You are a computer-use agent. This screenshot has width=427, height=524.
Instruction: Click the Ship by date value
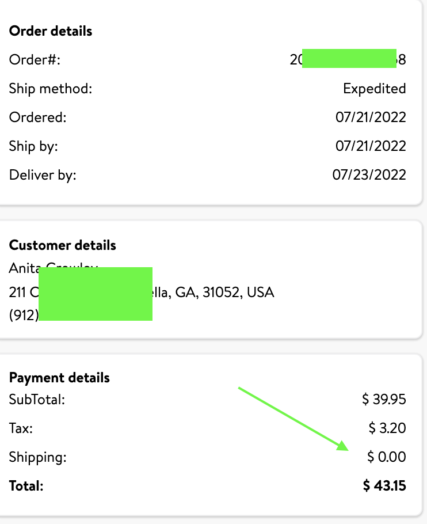(371, 146)
